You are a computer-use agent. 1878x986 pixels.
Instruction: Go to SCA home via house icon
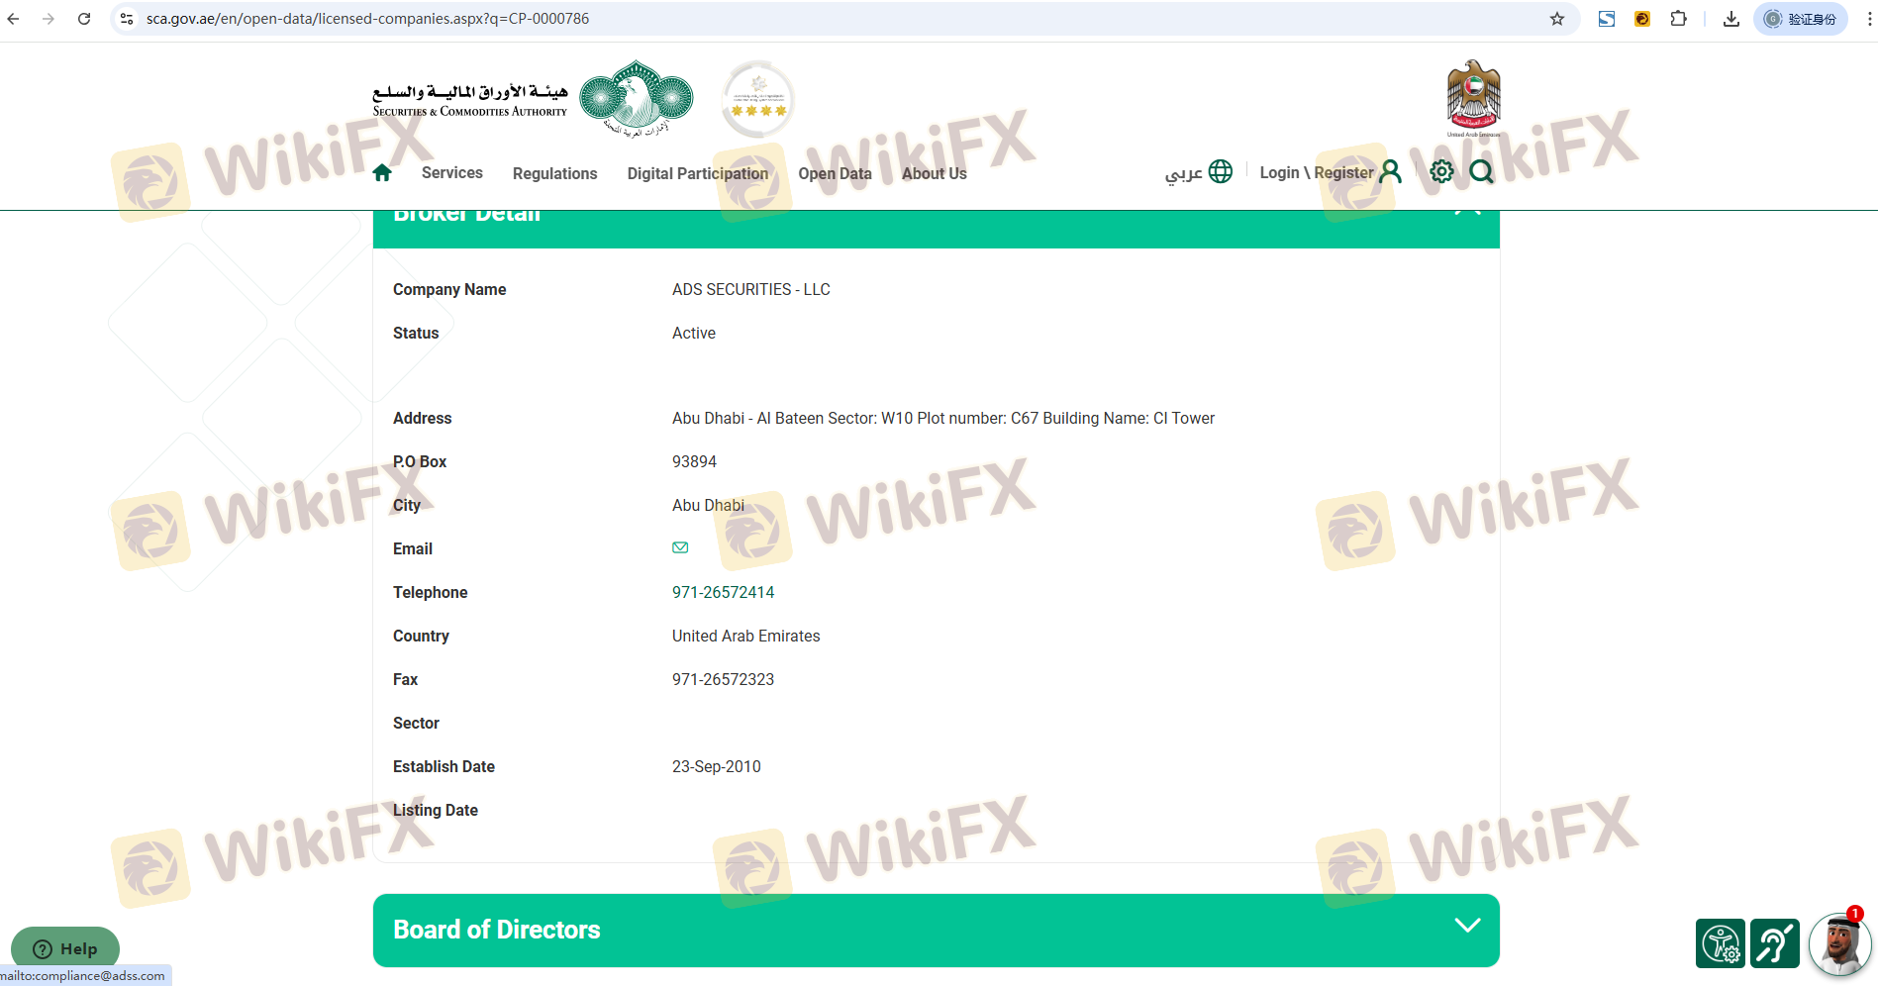click(x=382, y=173)
